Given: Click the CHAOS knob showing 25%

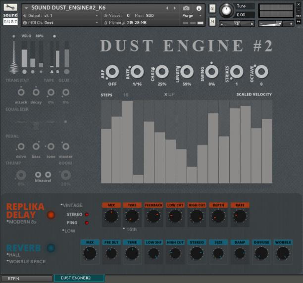Looking at the screenshot, I should point(162,72).
